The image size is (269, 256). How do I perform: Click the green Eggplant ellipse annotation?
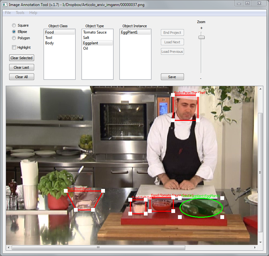coord(201,208)
